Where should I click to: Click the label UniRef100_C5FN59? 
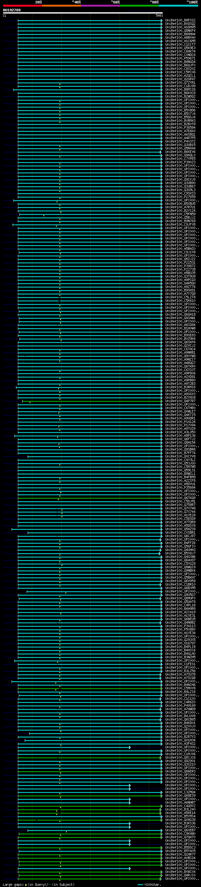(180, 214)
